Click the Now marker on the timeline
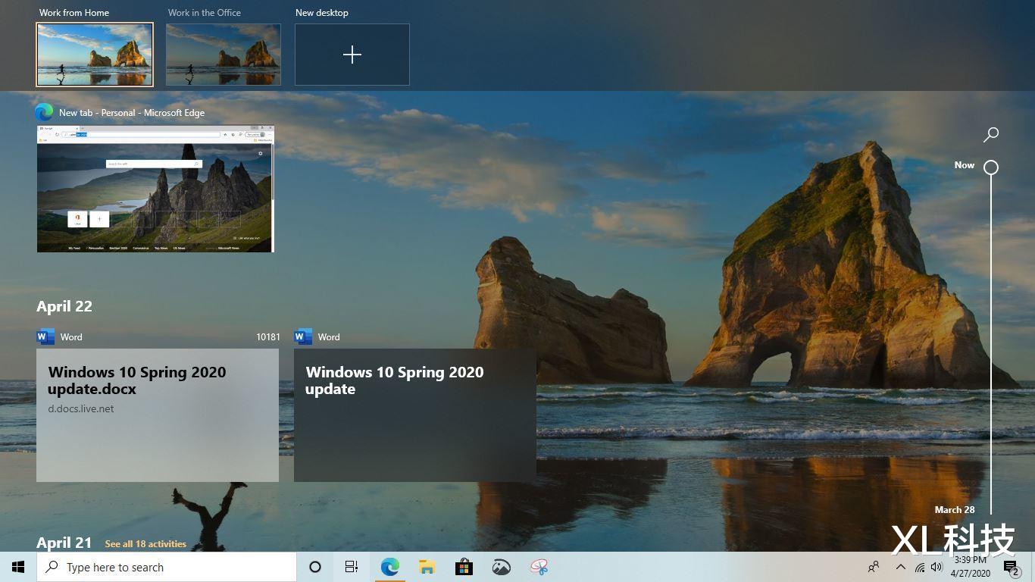The image size is (1035, 582). coord(991,167)
